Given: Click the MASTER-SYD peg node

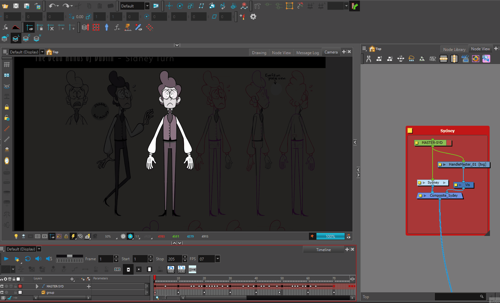Looking at the screenshot, I should point(432,143).
